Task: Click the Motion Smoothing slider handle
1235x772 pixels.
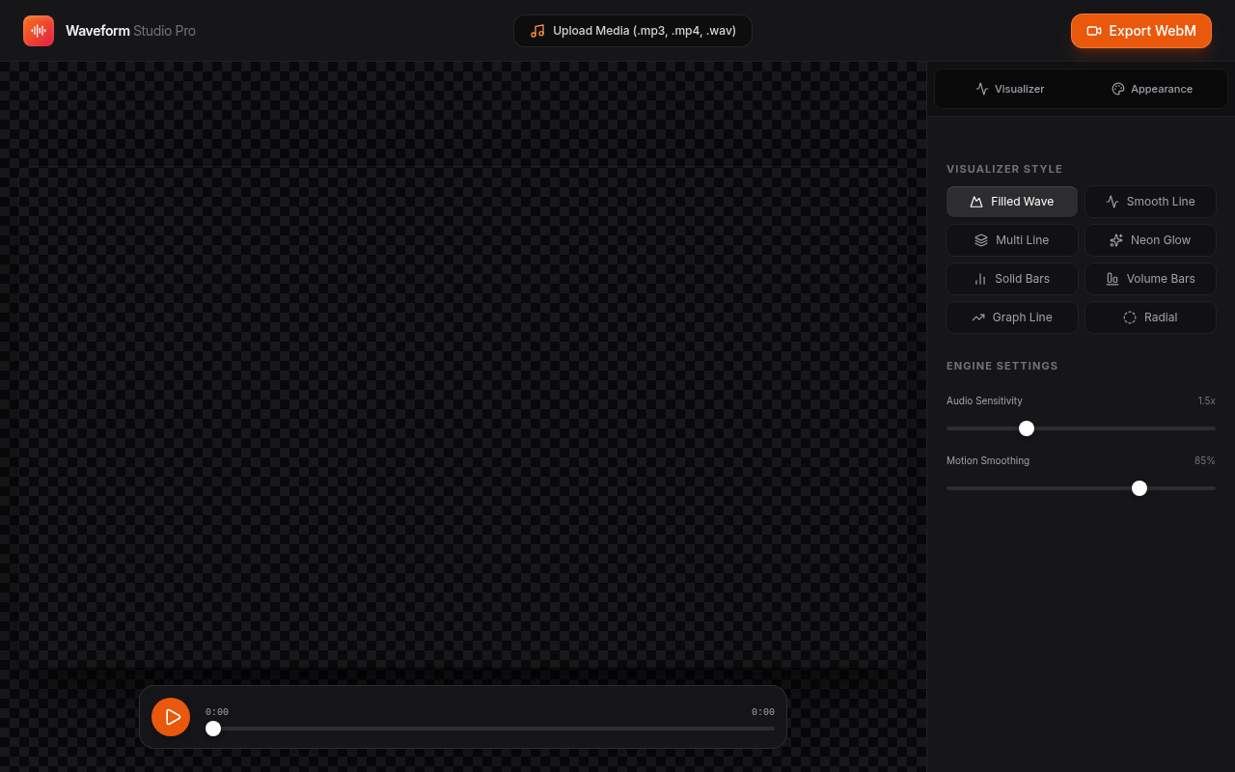Action: click(1139, 488)
